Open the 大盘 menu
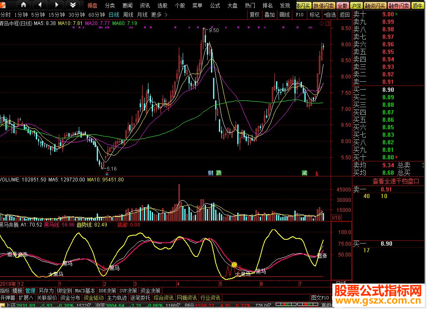The width and height of the screenshot is (427, 309). click(232, 5)
